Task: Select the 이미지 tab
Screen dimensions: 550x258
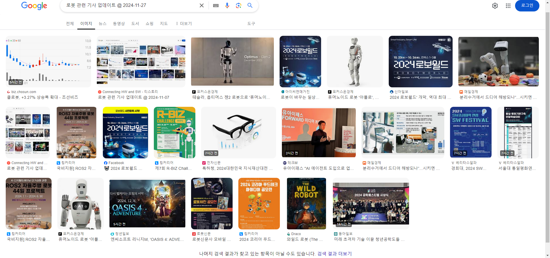Action: coord(86,23)
